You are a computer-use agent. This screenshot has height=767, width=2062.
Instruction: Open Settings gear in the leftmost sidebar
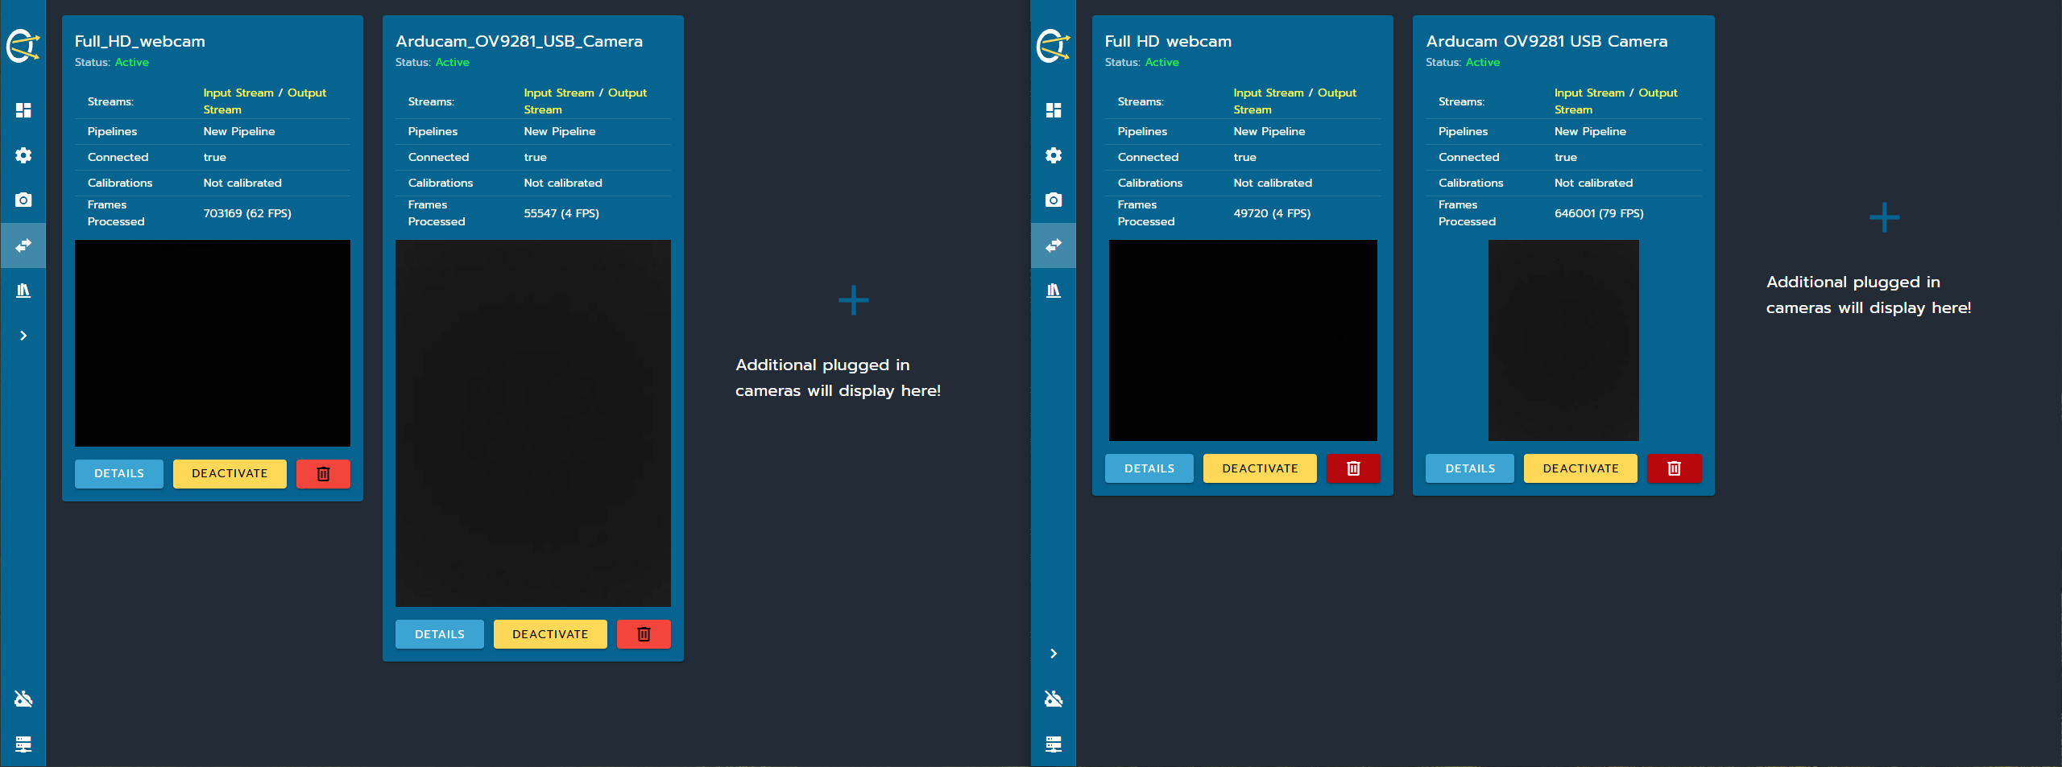pos(23,155)
